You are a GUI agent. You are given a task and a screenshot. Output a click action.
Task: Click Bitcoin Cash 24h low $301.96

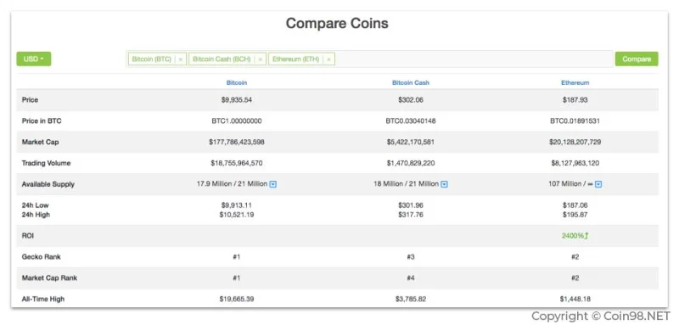411,205
